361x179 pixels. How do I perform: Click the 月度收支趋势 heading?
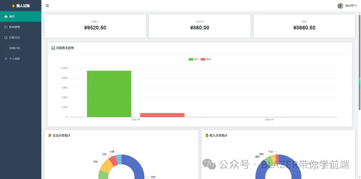[x=65, y=48]
